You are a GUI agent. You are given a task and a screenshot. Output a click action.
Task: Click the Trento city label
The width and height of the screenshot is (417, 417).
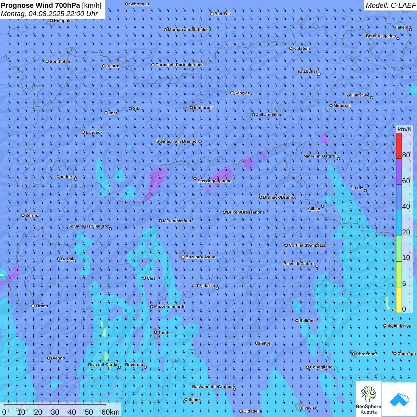click(164, 332)
